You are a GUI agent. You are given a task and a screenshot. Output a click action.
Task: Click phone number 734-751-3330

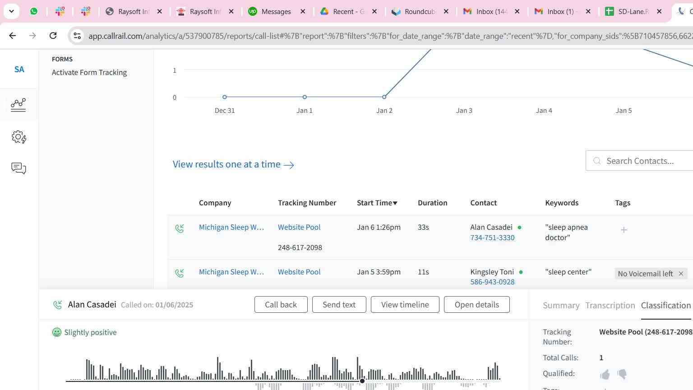pos(492,237)
